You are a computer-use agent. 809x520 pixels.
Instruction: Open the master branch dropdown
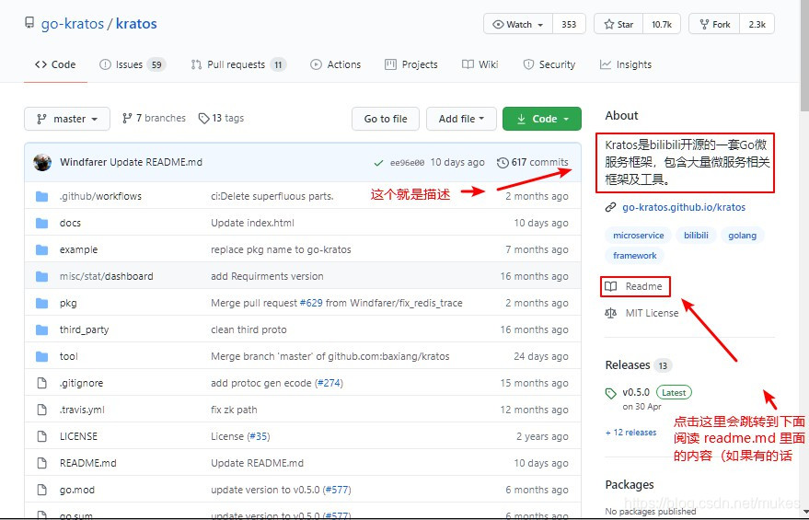tap(67, 119)
